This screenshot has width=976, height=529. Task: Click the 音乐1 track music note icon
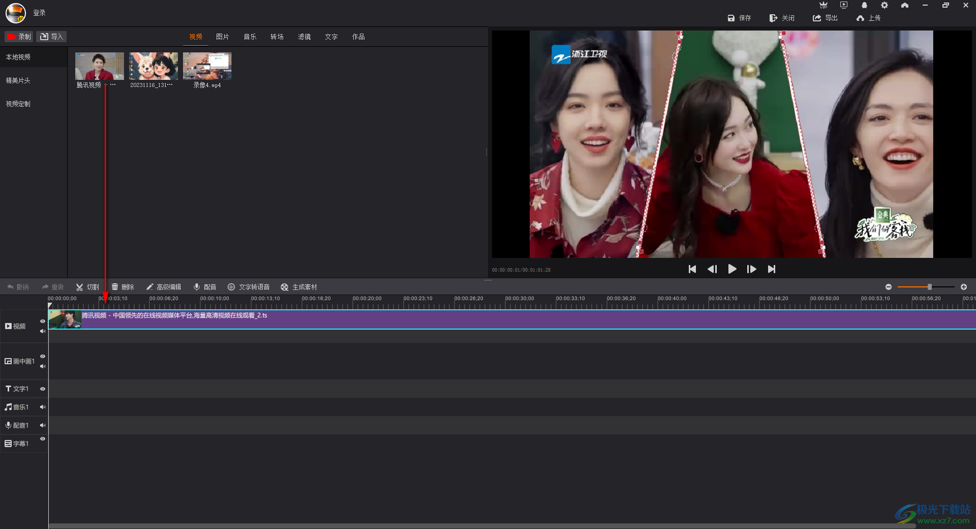click(8, 407)
